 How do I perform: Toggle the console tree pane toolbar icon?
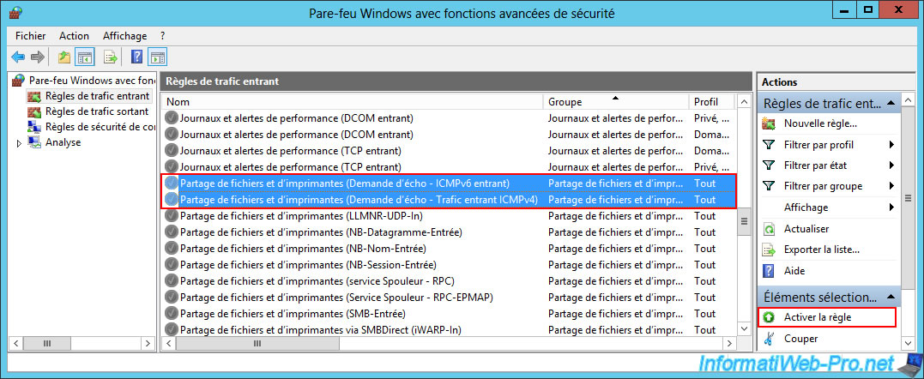tap(85, 57)
